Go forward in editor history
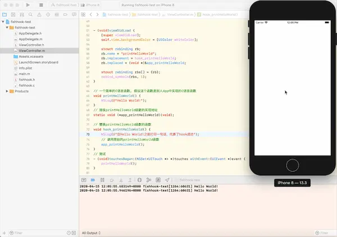This screenshot has width=337, height=237. click(x=97, y=15)
